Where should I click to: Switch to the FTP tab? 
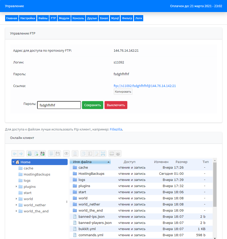pyautogui.click(x=53, y=18)
